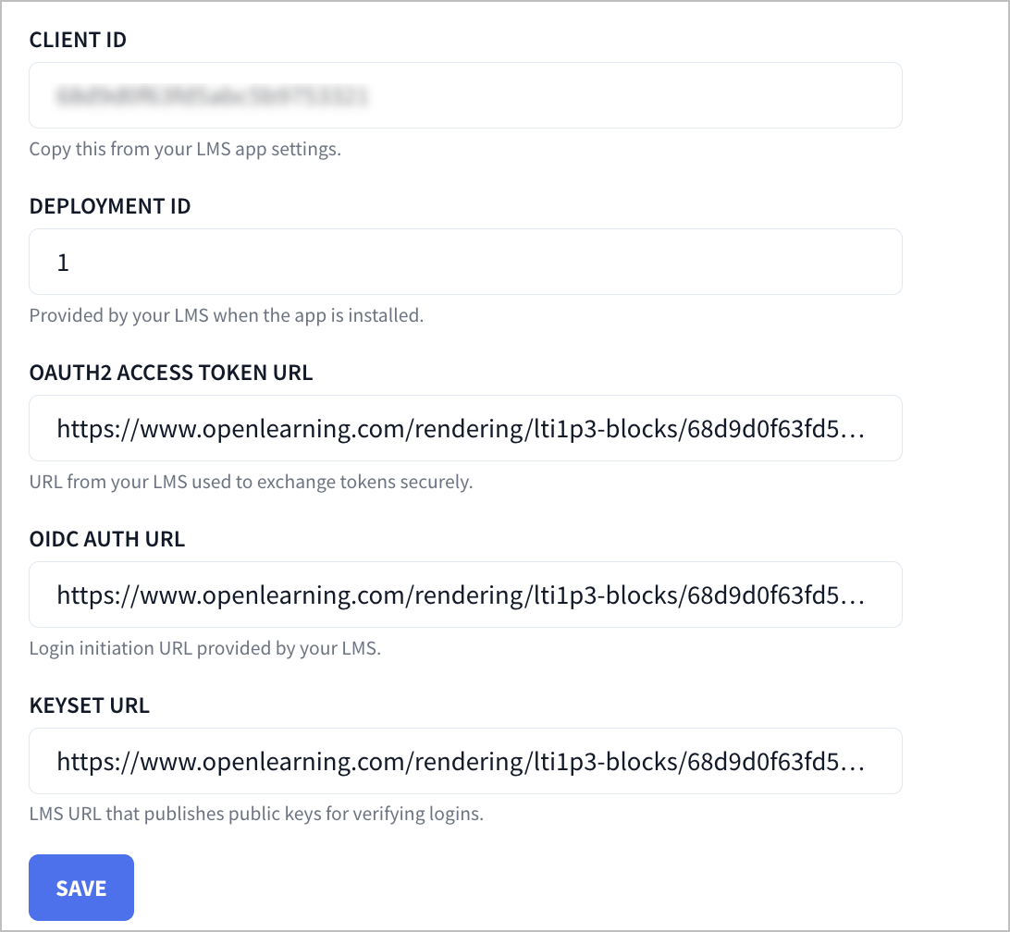The width and height of the screenshot is (1010, 932).
Task: Click the KEYSET URL label
Action: [90, 706]
